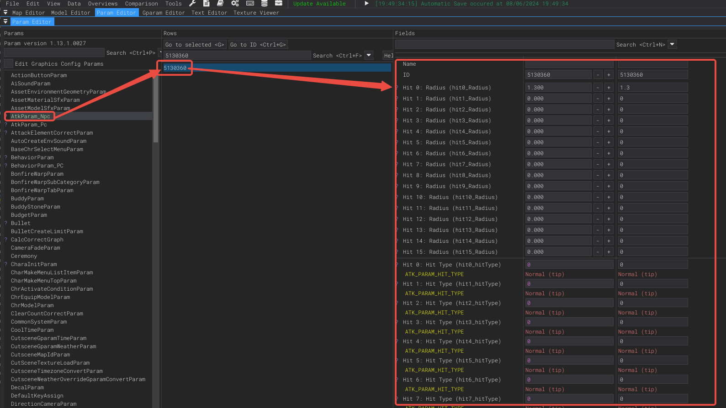The height and width of the screenshot is (408, 726).
Task: Switch to the Text Editor tab
Action: [x=209, y=13]
